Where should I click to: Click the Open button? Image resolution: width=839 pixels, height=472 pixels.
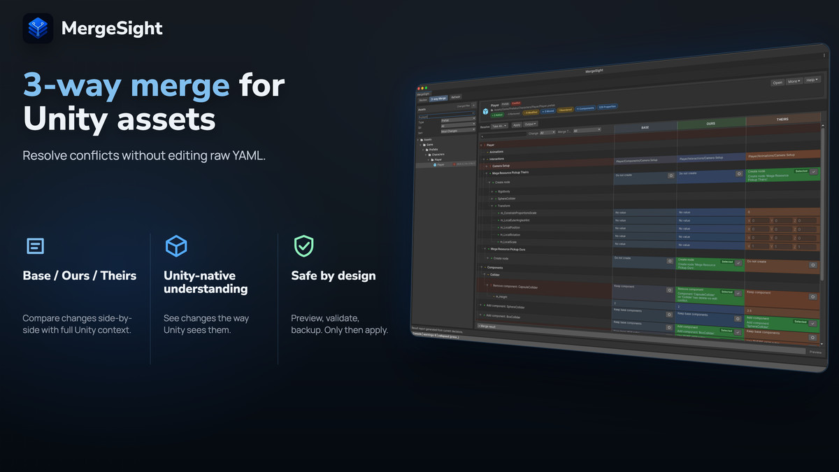(x=777, y=83)
